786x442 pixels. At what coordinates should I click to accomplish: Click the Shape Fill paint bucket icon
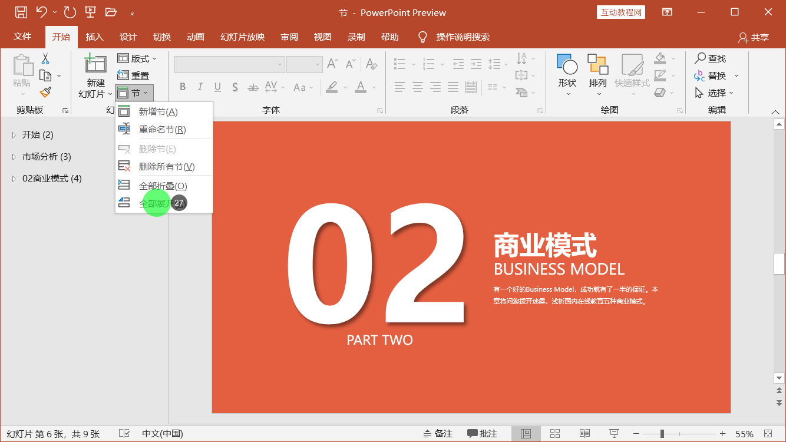point(660,58)
